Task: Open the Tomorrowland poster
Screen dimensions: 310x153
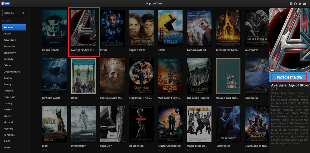Action: 199,28
